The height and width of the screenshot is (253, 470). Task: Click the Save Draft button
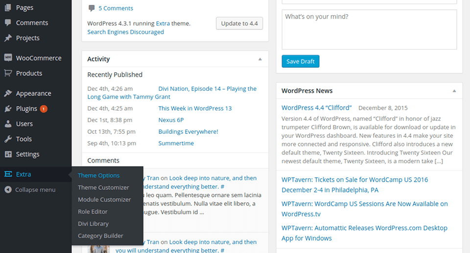point(300,61)
